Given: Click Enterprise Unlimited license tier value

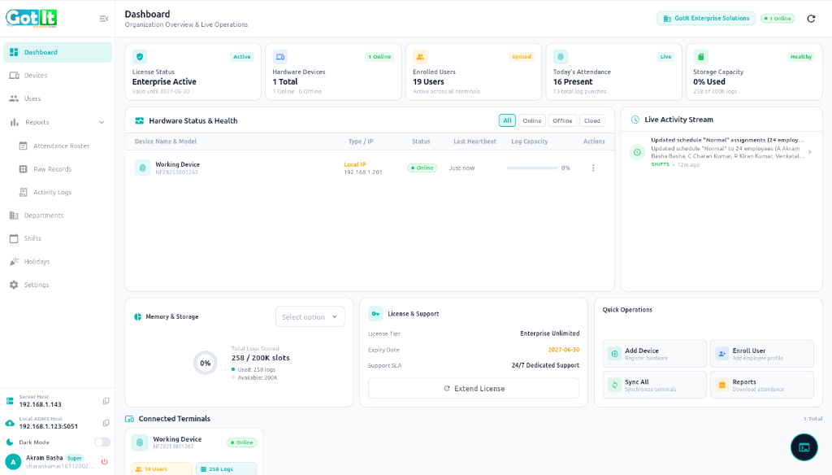Looking at the screenshot, I should tap(550, 333).
